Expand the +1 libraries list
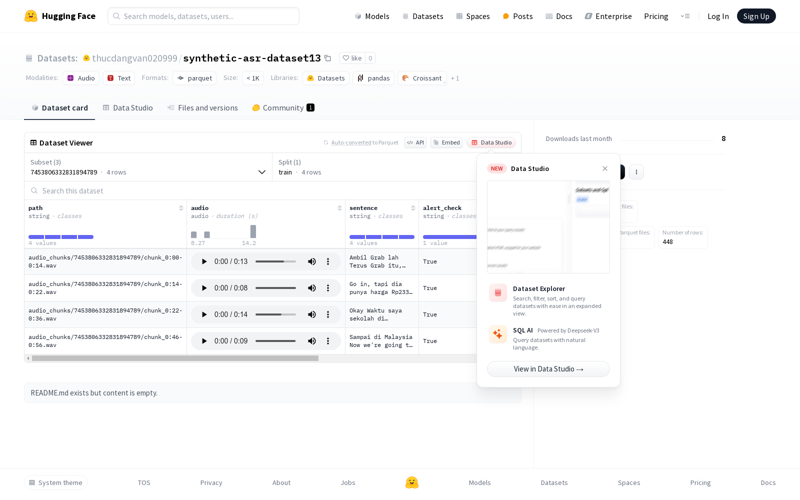The image size is (800, 500). (x=455, y=78)
